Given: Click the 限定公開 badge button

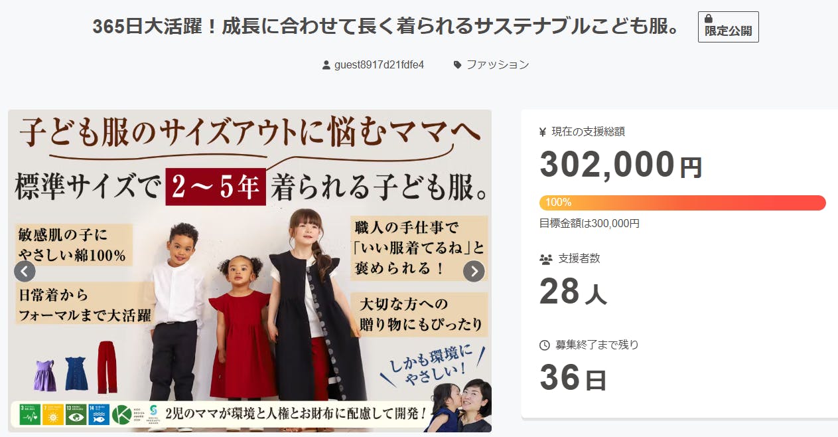Looking at the screenshot, I should [x=729, y=27].
